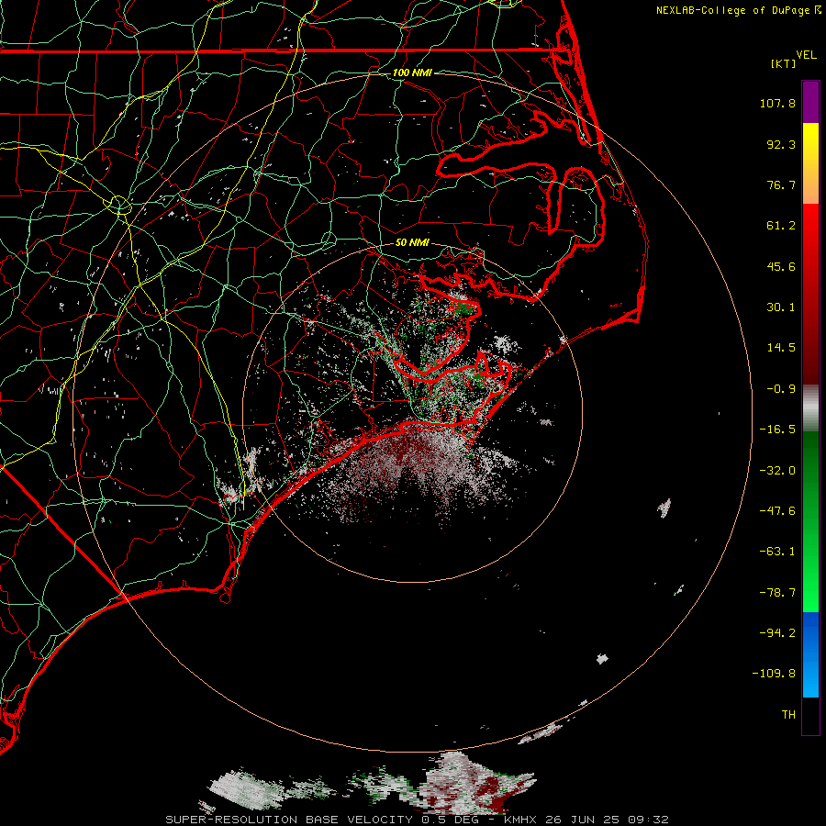Click the 76.7 legend value
826x826 pixels.
coord(781,184)
